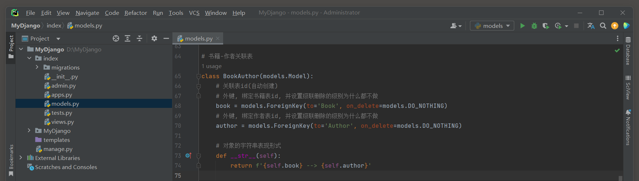Click the Profile run icon
The image size is (639, 181).
(x=558, y=26)
